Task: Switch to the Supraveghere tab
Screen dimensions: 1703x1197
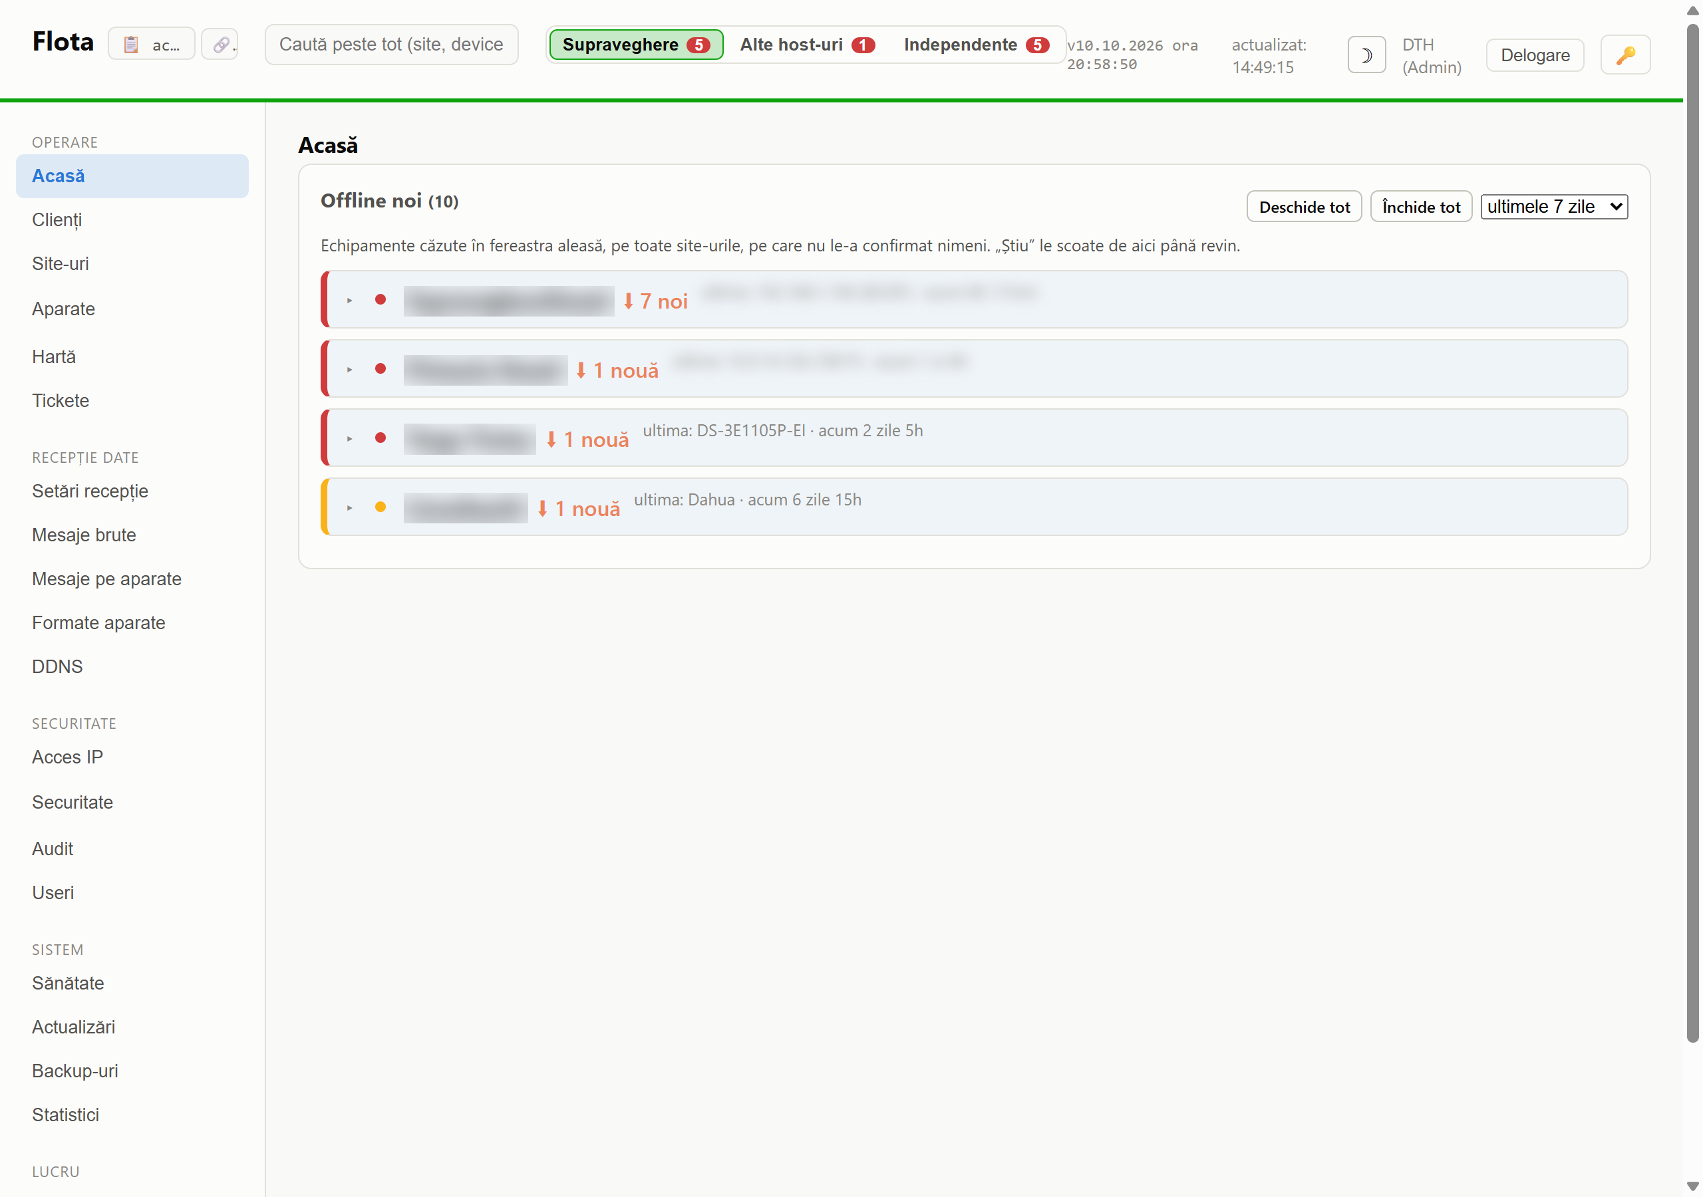Action: click(636, 45)
